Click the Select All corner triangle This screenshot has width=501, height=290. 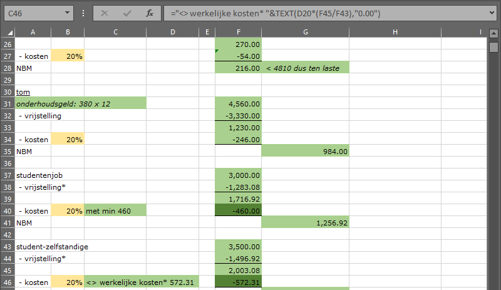[x=10, y=33]
